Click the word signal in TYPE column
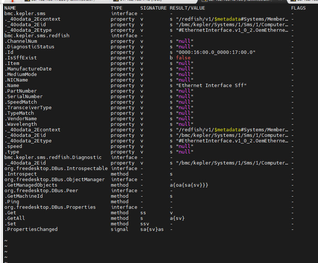Viewport: 318px width, 263px height. pyautogui.click(x=119, y=229)
